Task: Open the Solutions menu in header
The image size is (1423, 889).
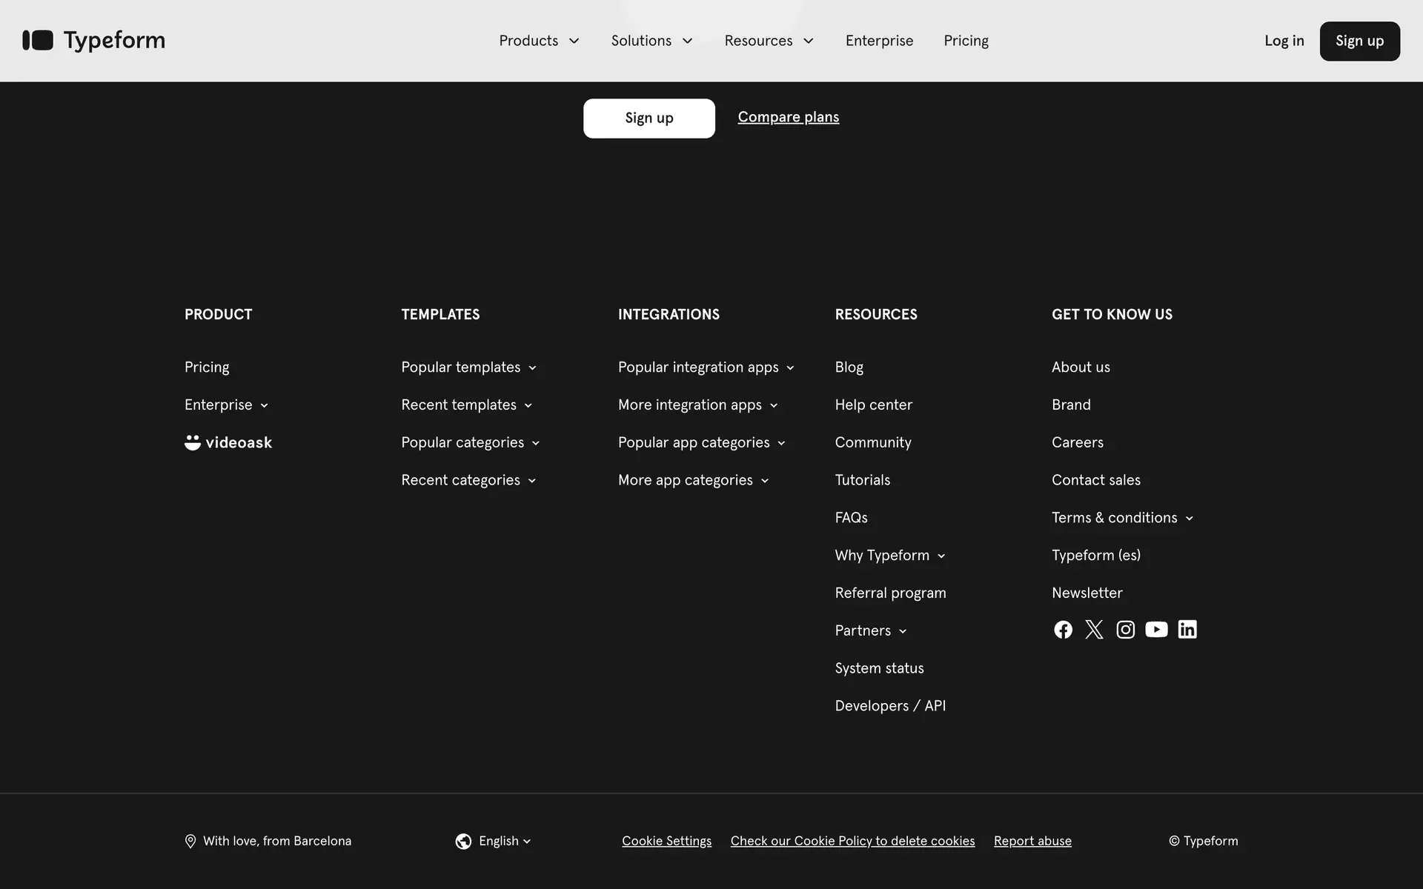Action: [x=651, y=41]
